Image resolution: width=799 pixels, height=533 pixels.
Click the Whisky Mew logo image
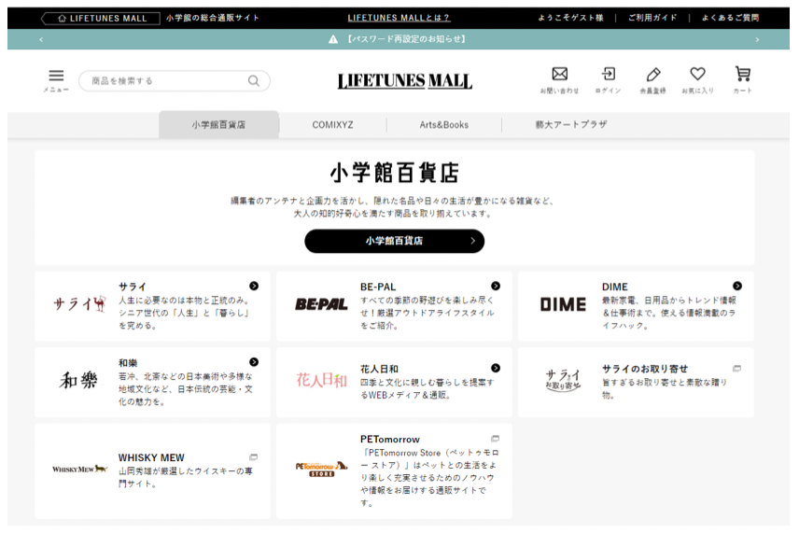point(79,469)
